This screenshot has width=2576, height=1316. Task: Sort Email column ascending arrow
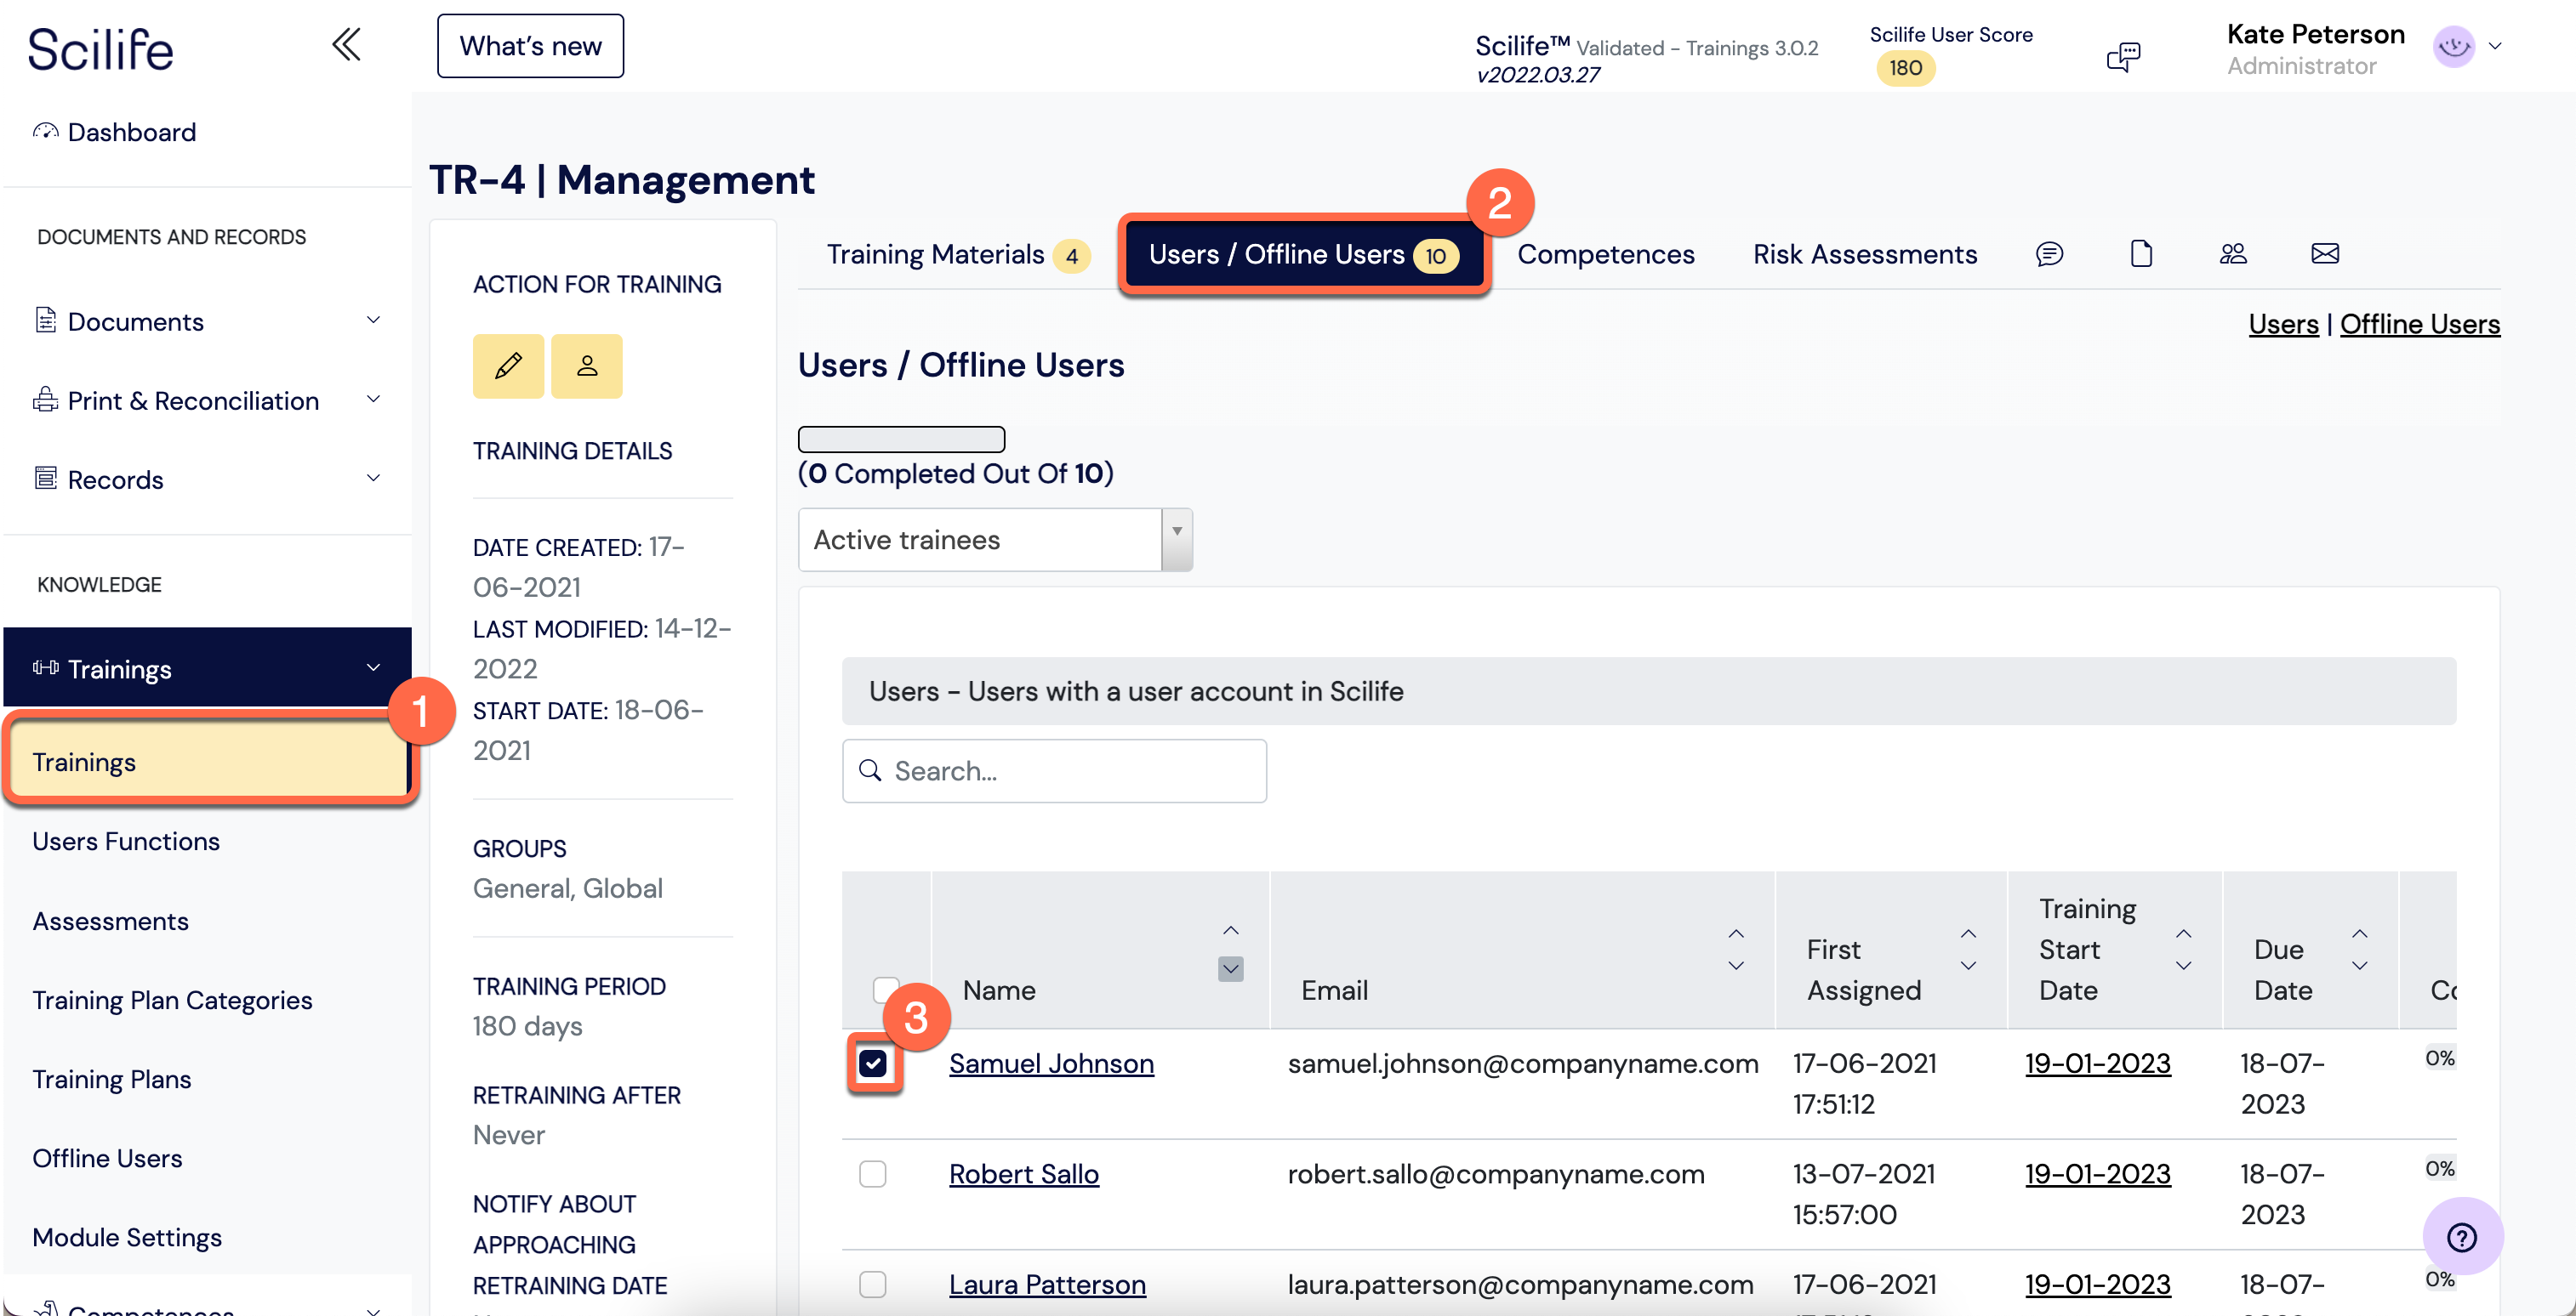[x=1736, y=933]
